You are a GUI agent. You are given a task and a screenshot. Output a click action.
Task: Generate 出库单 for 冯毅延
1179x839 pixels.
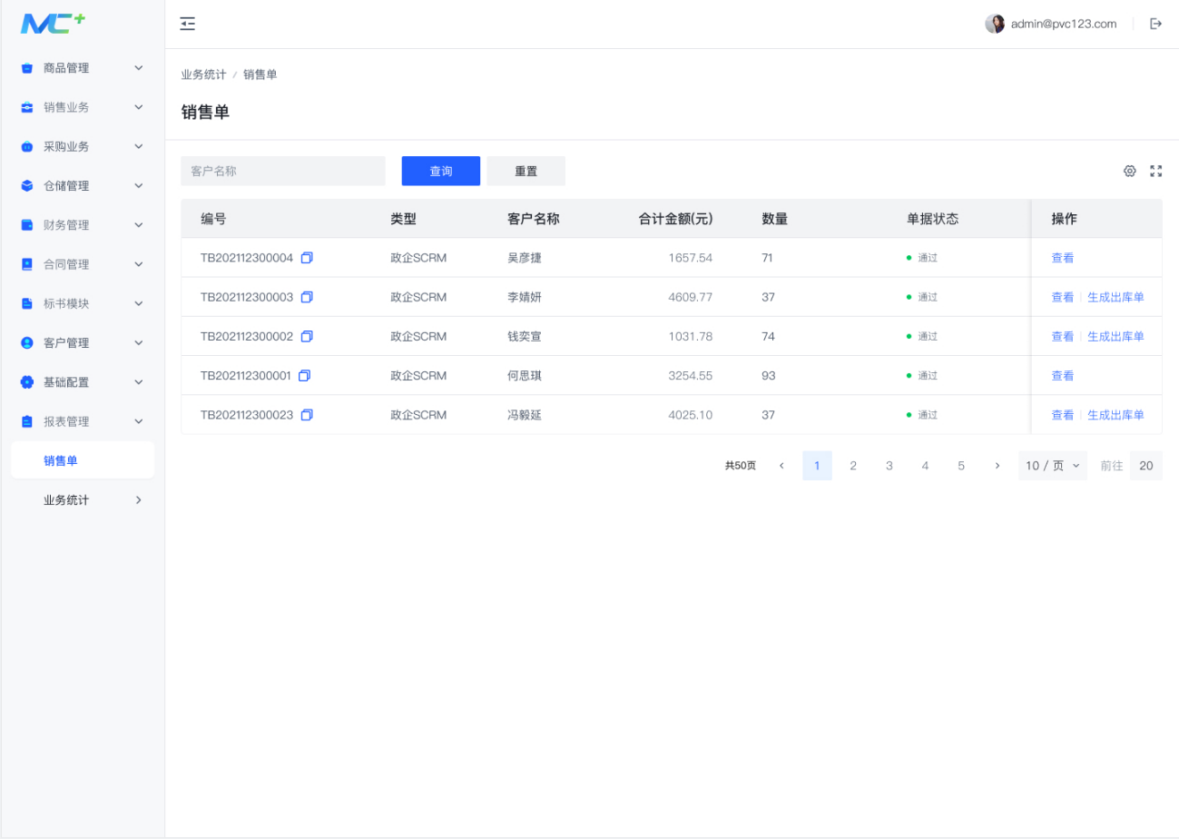[1115, 415]
